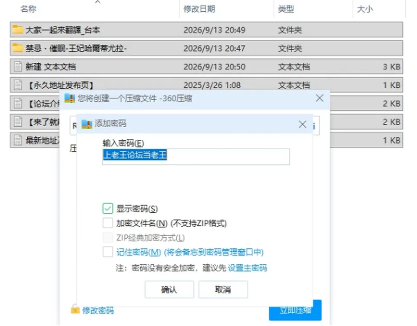The height and width of the screenshot is (326, 417).
Task: Uncheck the 显示密码 checkbox
Action: click(108, 208)
